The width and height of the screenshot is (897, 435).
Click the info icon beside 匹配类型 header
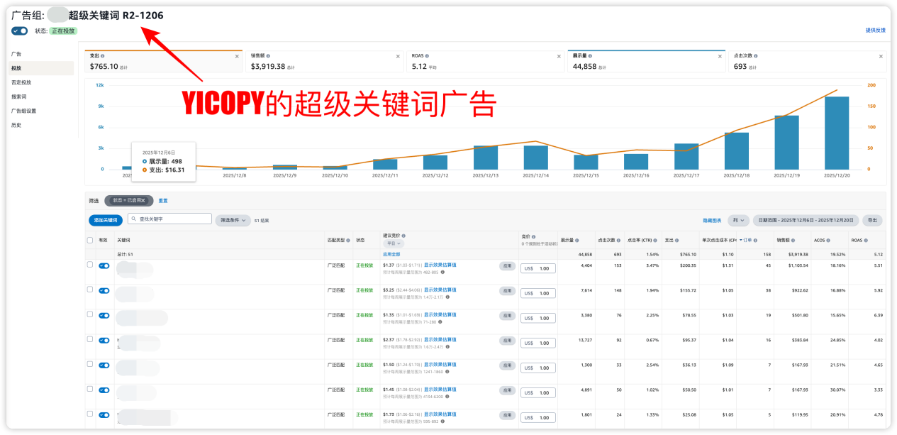tap(348, 241)
